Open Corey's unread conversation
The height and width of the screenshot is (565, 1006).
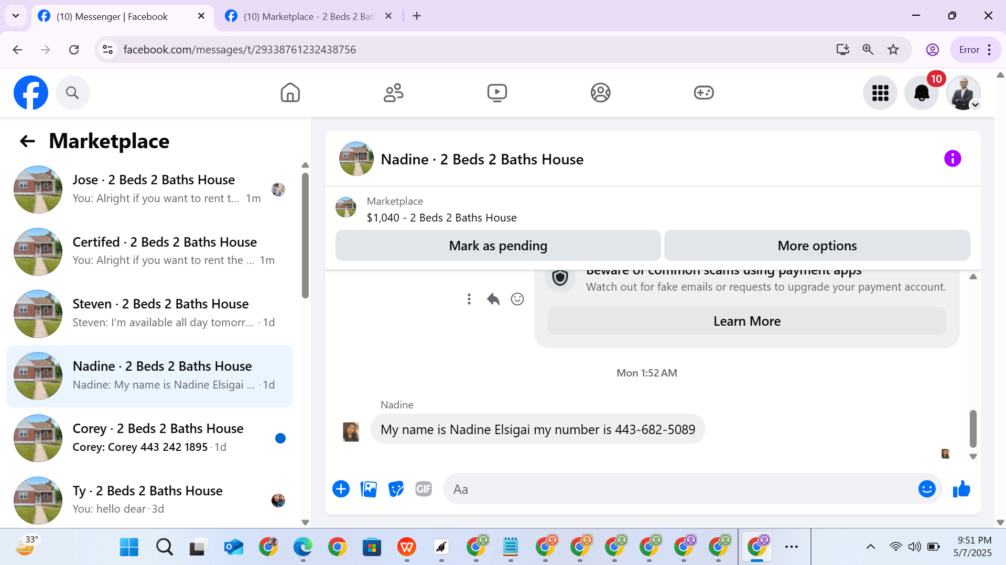(149, 438)
